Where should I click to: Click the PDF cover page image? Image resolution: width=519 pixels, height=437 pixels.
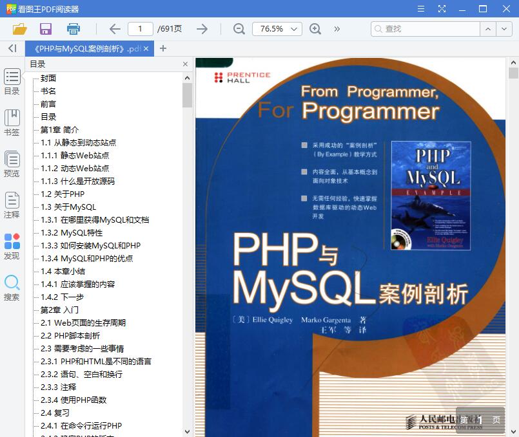pyautogui.click(x=350, y=248)
